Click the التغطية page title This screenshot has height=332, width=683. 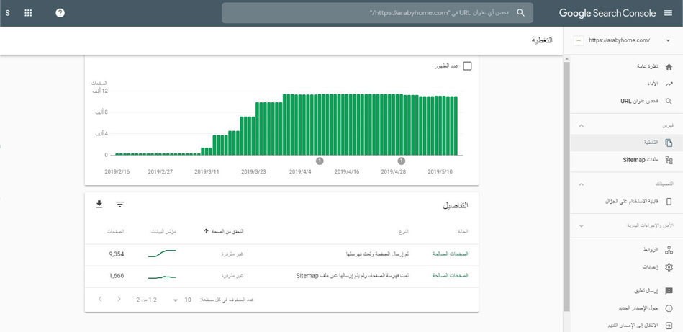(543, 40)
